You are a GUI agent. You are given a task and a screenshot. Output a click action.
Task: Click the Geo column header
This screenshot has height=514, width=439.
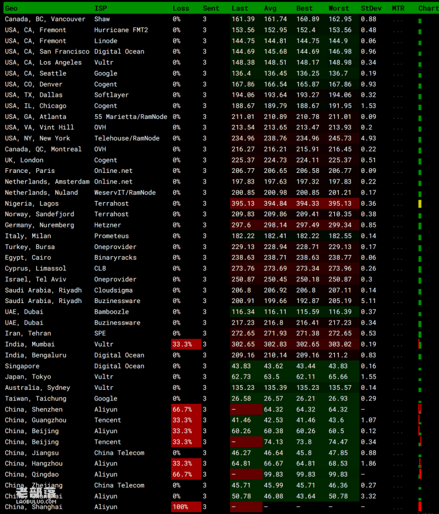coord(11,9)
